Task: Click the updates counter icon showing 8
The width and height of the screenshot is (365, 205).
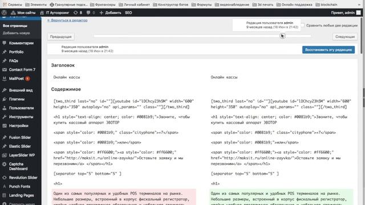Action: pyautogui.click(x=78, y=13)
